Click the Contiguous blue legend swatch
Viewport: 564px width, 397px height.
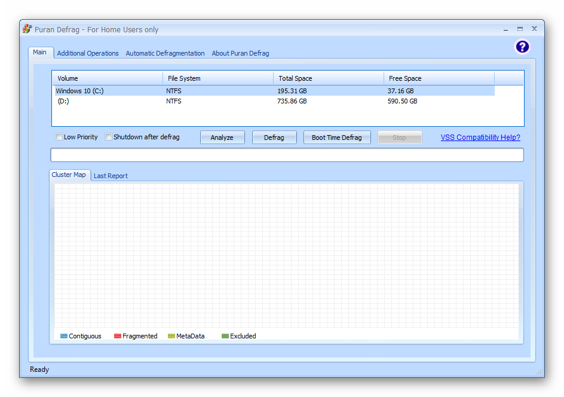coord(64,336)
